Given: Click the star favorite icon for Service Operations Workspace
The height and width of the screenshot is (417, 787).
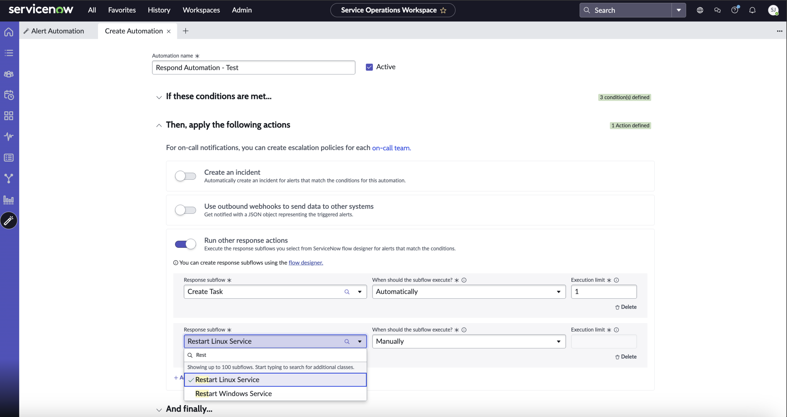Looking at the screenshot, I should coord(443,11).
